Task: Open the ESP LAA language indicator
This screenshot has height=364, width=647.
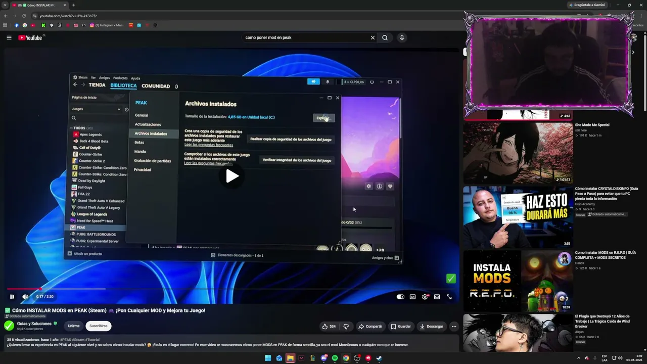Action: point(605,358)
